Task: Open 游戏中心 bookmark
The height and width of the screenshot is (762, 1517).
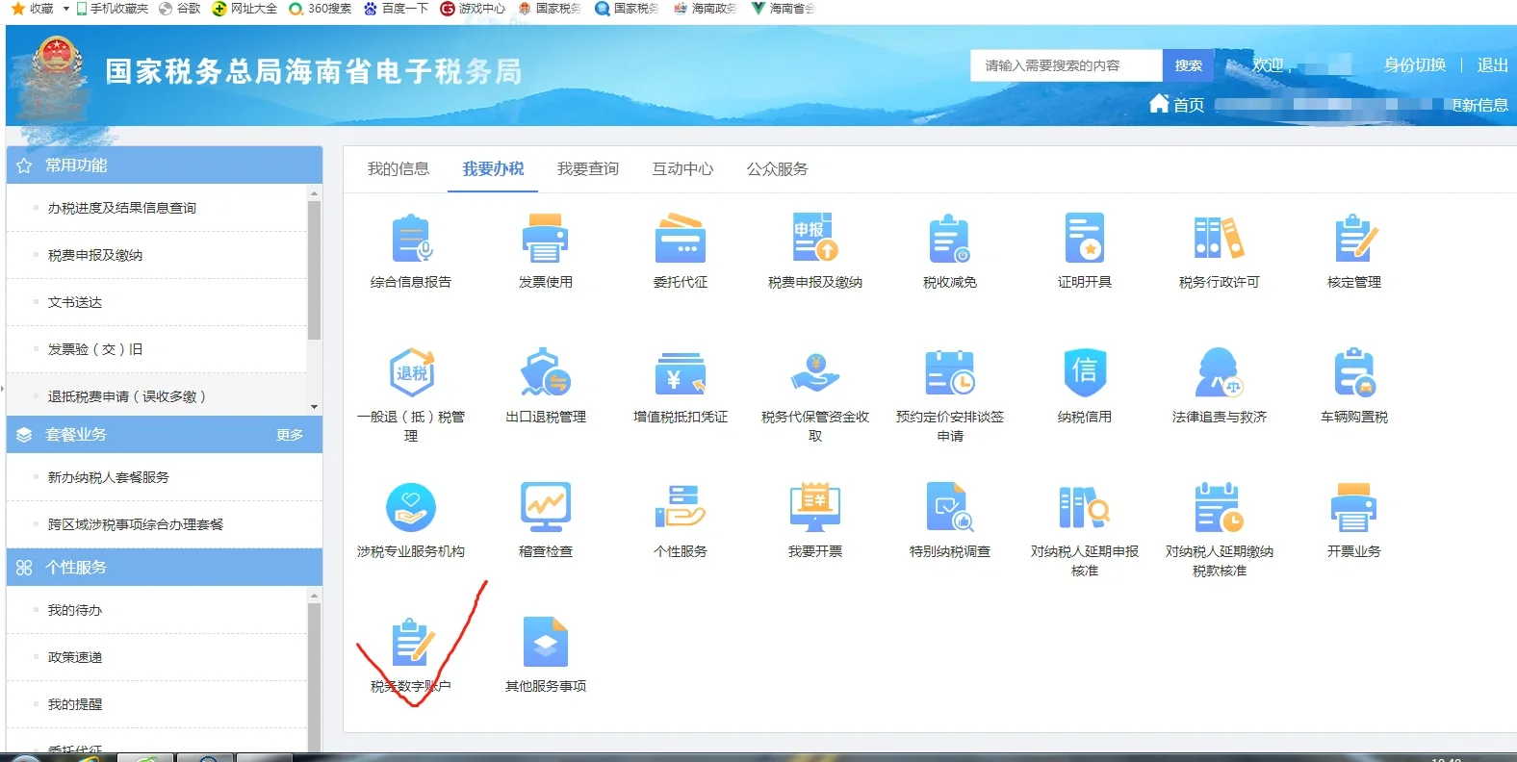Action: click(473, 9)
